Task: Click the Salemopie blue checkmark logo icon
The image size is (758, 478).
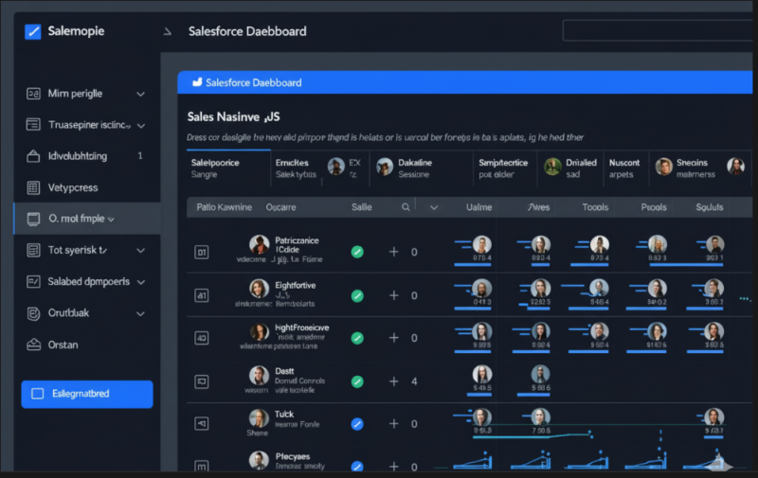Action: 33,31
